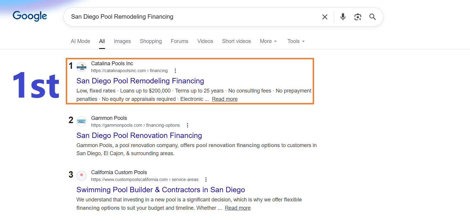Image resolution: width=470 pixels, height=221 pixels.
Task: Start voice search with microphone icon
Action: pyautogui.click(x=343, y=17)
